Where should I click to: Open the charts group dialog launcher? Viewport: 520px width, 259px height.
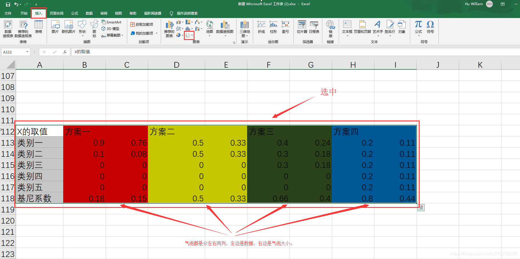pos(234,43)
